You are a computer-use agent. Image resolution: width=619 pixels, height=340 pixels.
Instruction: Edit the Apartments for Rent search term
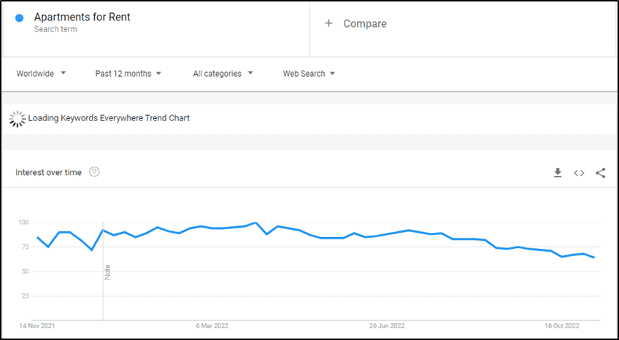tap(82, 17)
